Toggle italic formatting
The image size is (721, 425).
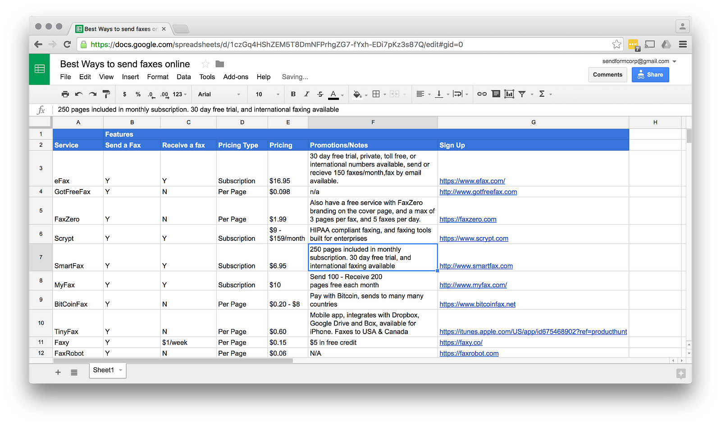click(306, 94)
